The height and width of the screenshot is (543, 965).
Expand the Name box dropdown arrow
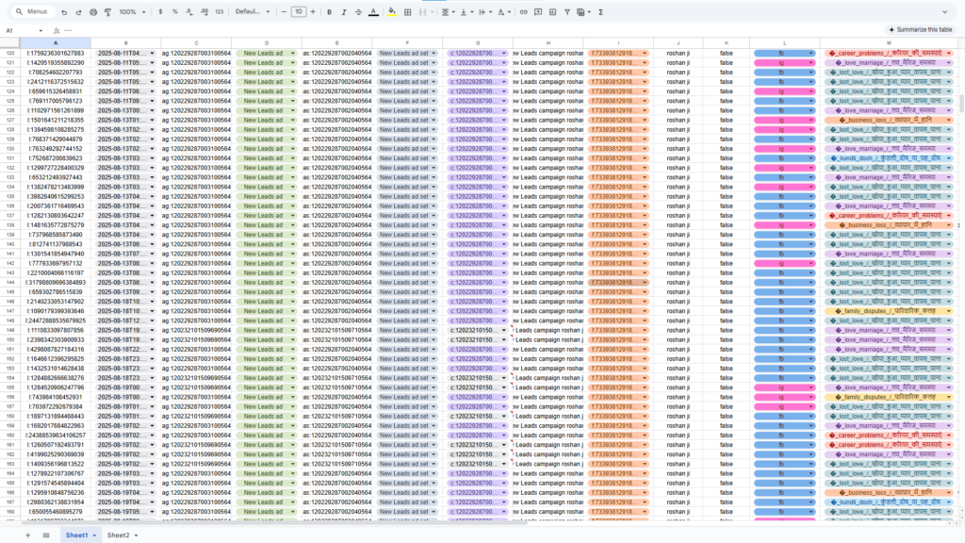pyautogui.click(x=43, y=30)
